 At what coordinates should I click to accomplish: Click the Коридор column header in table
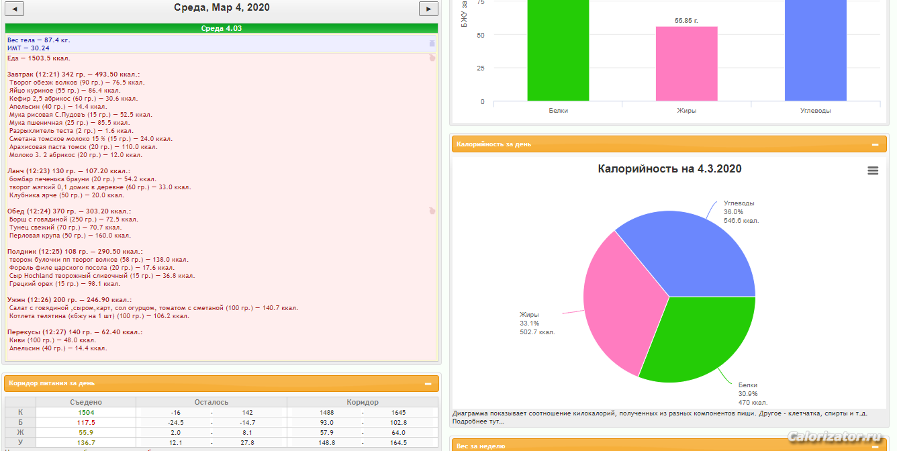point(363,402)
